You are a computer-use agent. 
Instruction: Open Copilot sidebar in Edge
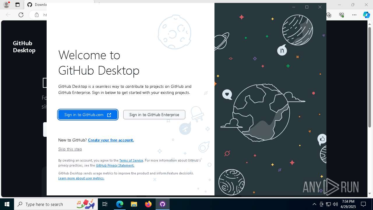[x=366, y=15]
